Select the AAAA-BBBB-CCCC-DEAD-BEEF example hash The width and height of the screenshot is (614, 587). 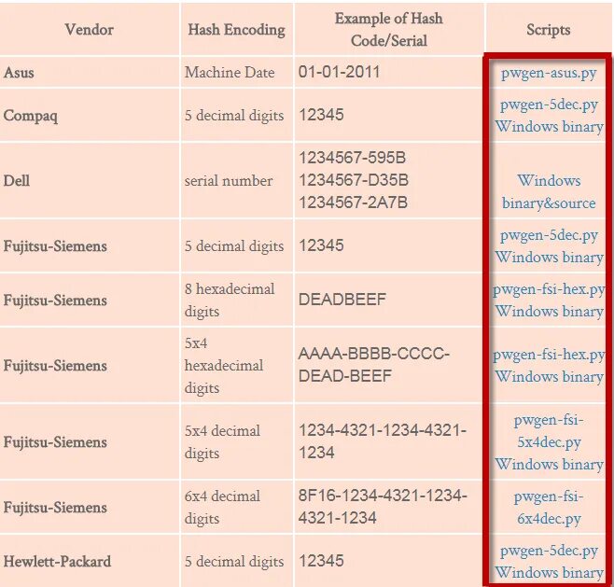tap(374, 365)
